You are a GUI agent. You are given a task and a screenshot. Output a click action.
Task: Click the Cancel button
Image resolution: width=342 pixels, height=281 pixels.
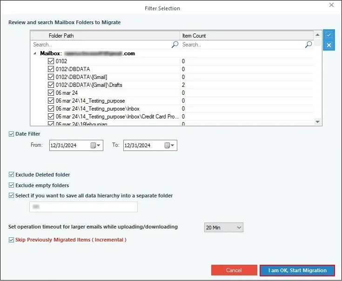tap(234, 270)
